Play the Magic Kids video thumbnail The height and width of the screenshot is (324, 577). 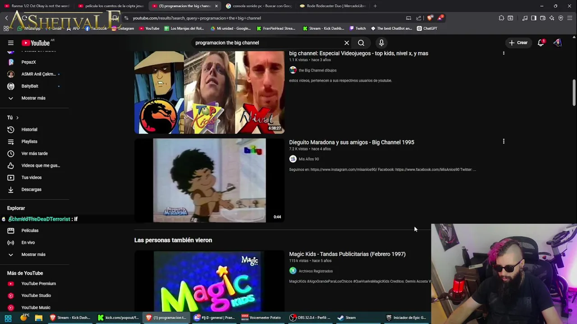coord(209,281)
